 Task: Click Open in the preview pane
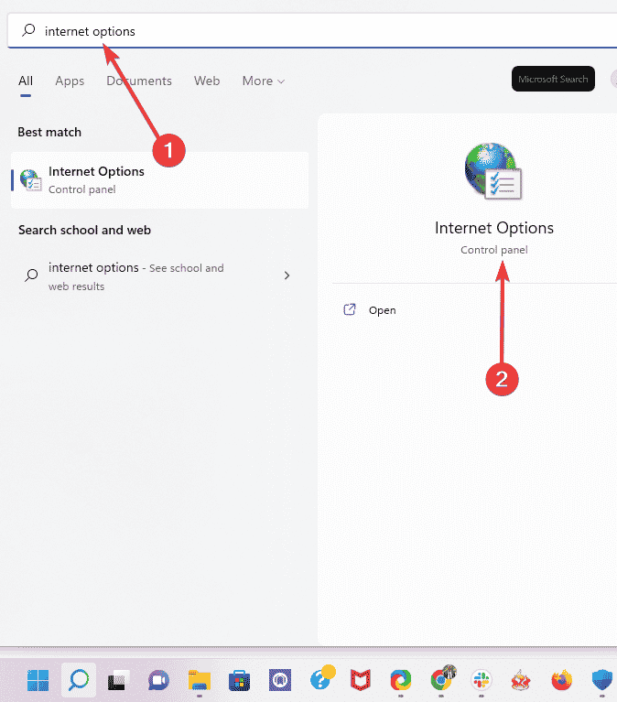(382, 310)
